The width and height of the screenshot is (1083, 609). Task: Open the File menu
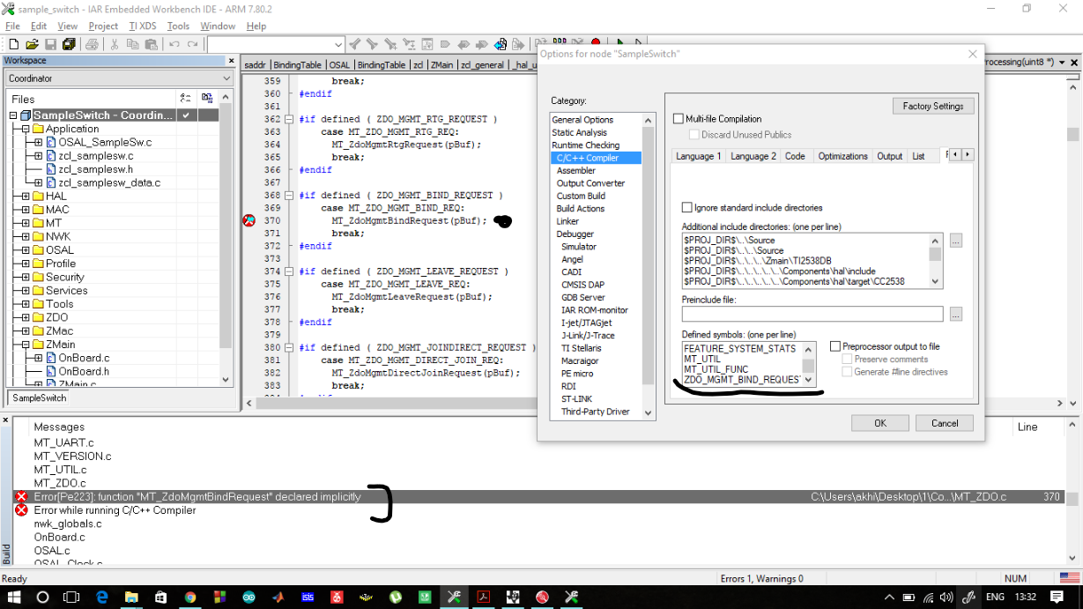point(12,26)
